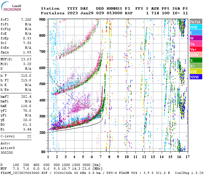This screenshot has width=204, height=175.
Task: Click the IGA value 10+
Action: click(176, 13)
